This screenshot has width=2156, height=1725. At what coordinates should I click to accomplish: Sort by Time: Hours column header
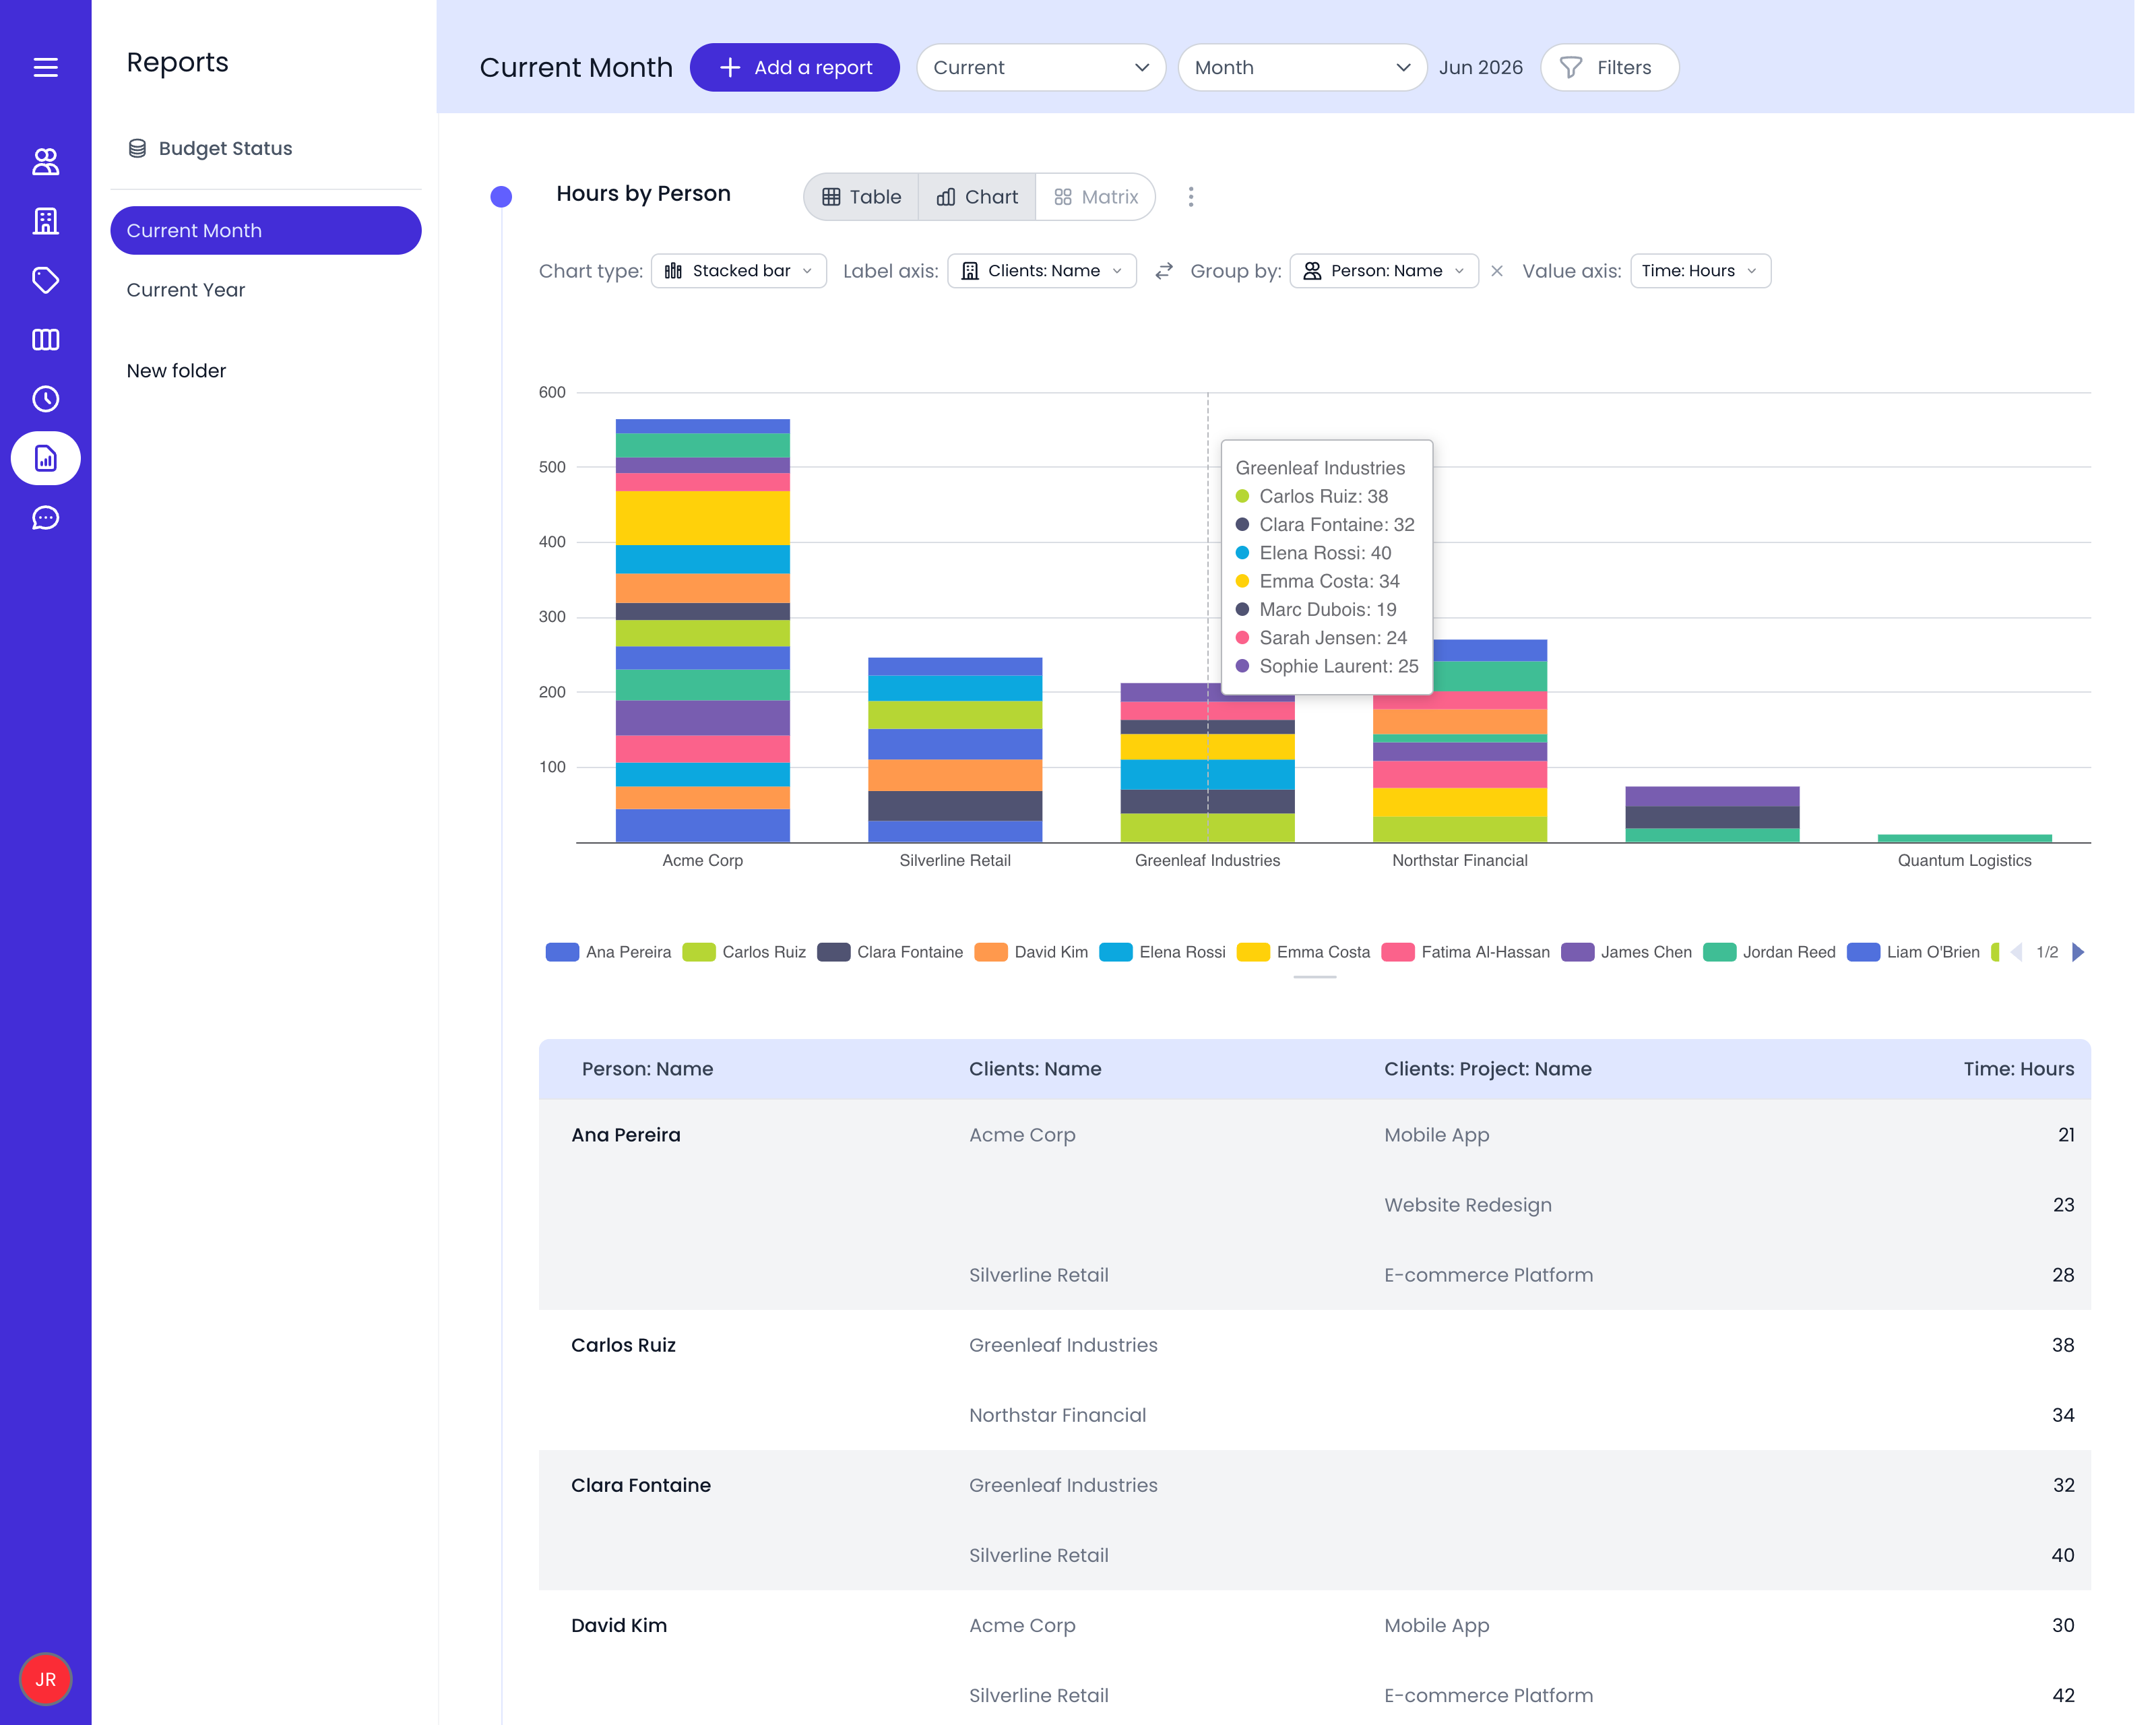tap(2018, 1068)
